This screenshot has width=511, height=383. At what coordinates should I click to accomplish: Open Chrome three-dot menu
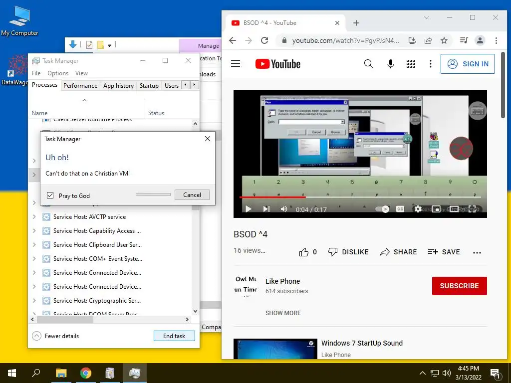496,40
